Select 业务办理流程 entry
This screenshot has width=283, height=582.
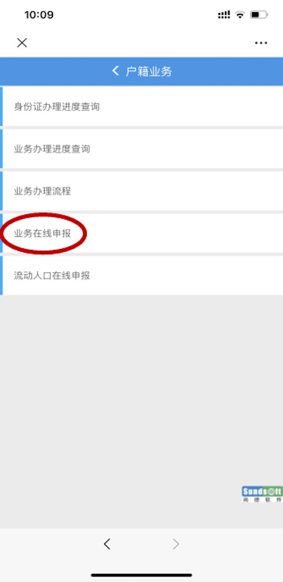click(141, 191)
